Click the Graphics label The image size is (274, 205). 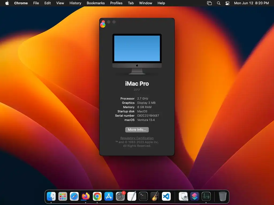point(128,103)
